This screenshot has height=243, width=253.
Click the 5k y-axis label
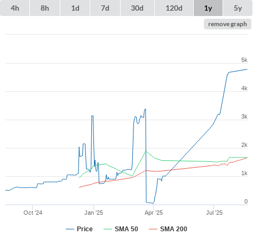tap(244, 60)
